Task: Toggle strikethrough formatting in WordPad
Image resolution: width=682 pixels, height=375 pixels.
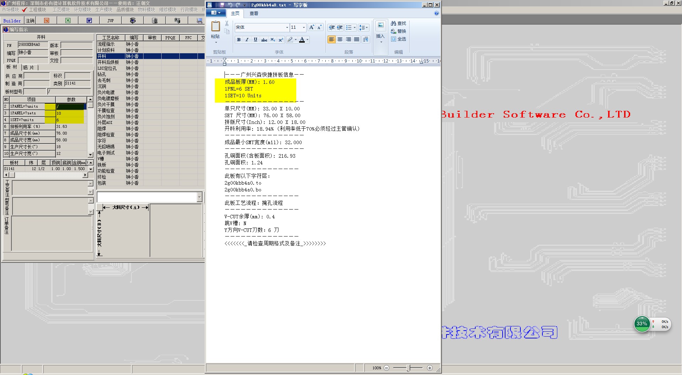Action: (x=264, y=40)
